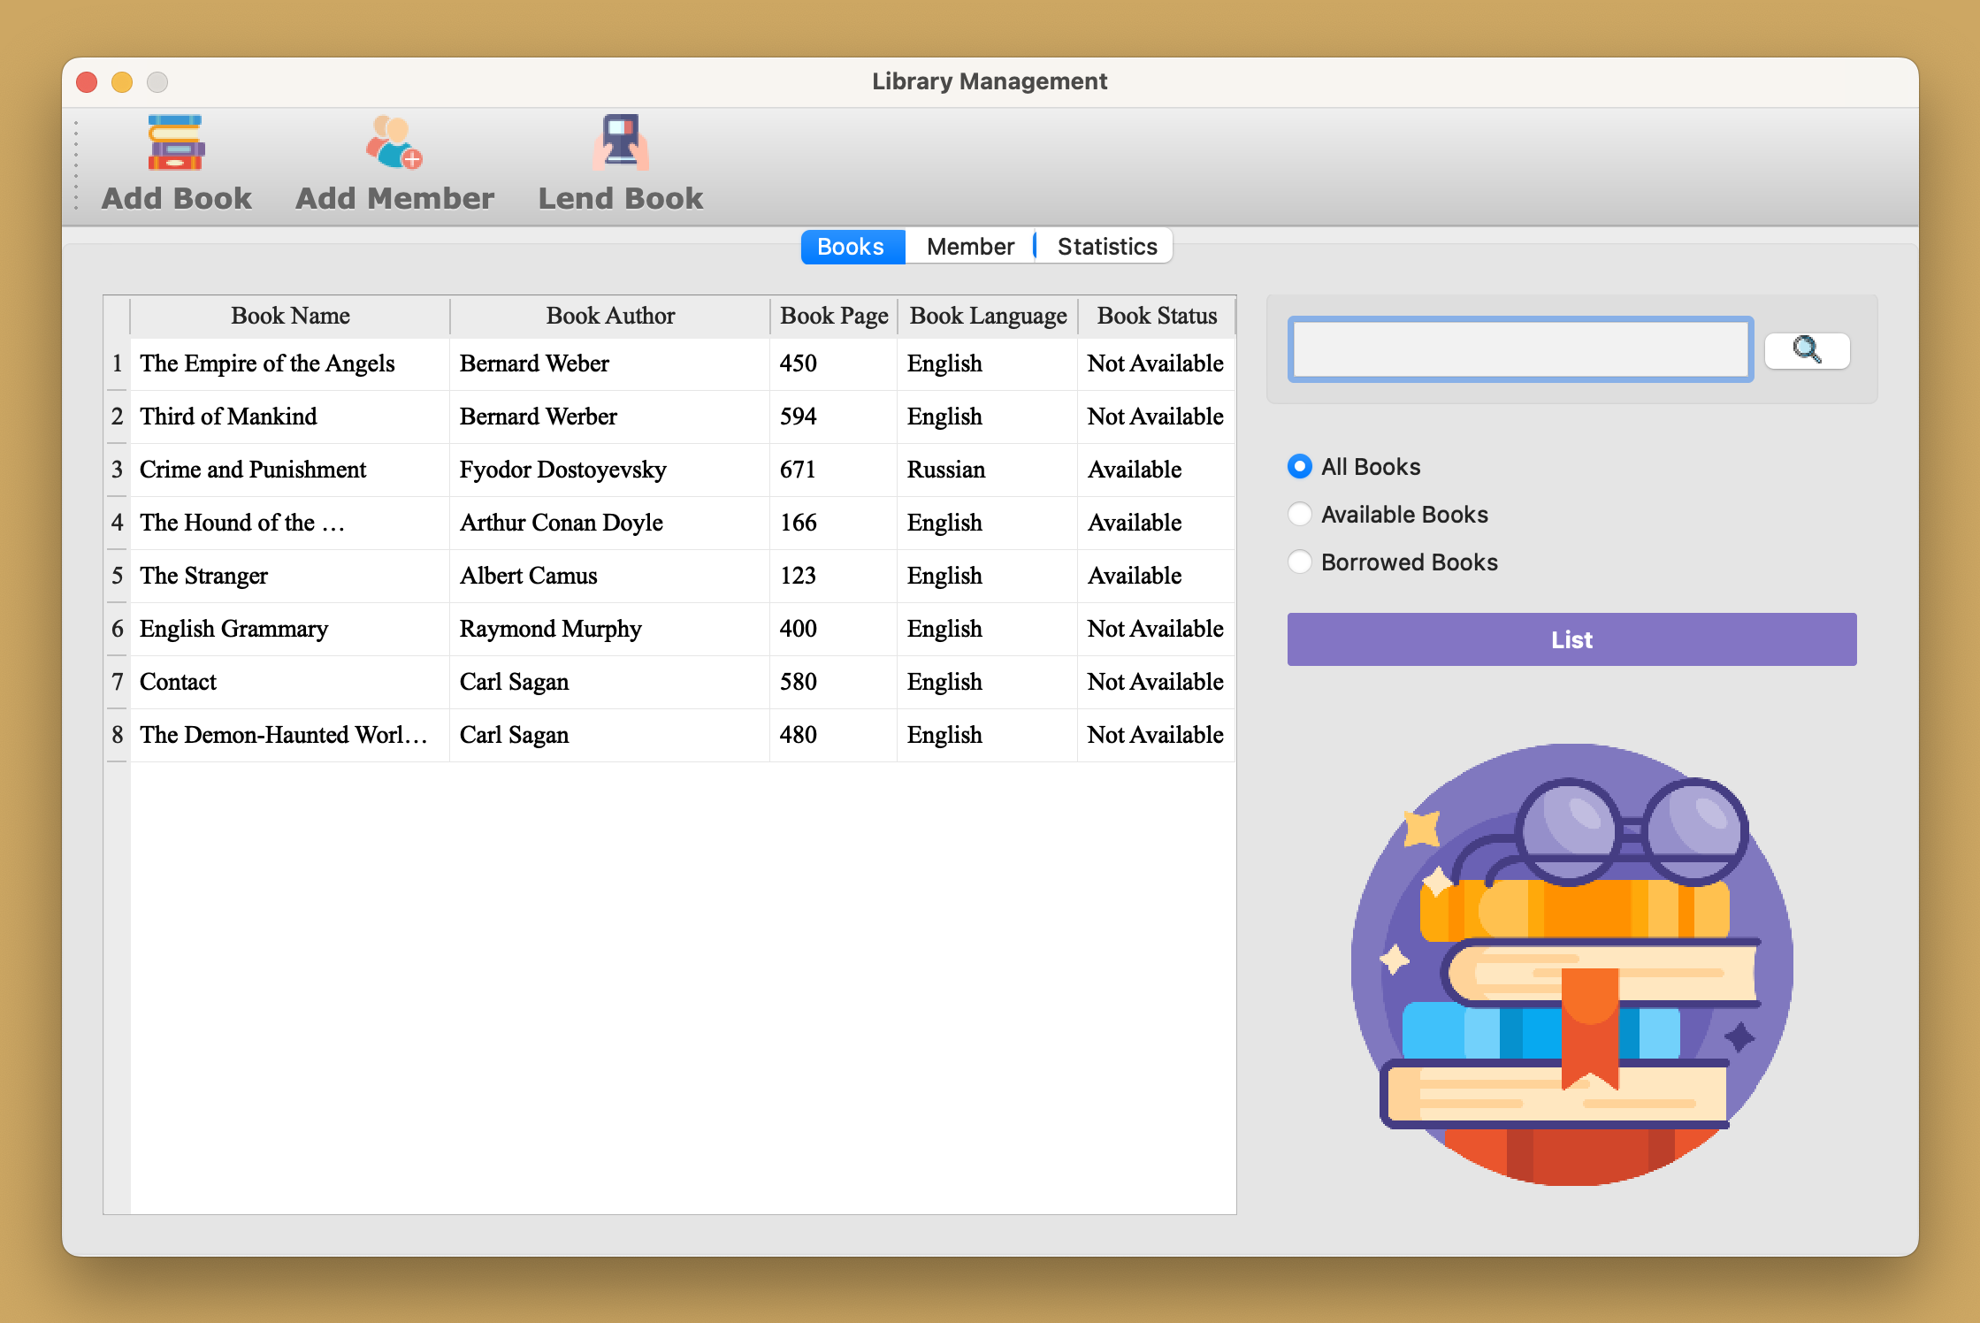The height and width of the screenshot is (1323, 1980).
Task: Open the Statistics tab
Action: 1105,246
